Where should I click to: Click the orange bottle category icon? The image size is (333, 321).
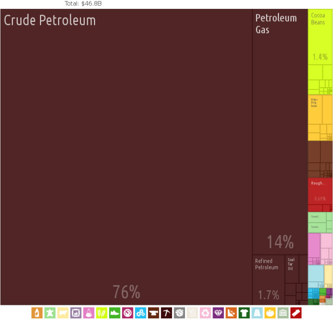(37, 313)
